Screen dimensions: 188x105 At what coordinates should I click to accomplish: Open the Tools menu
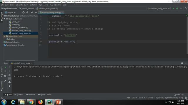pyautogui.click(x=46, y=5)
